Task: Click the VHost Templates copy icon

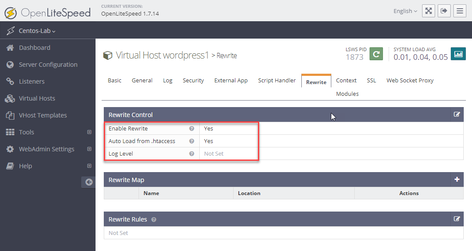Action: (x=10, y=115)
